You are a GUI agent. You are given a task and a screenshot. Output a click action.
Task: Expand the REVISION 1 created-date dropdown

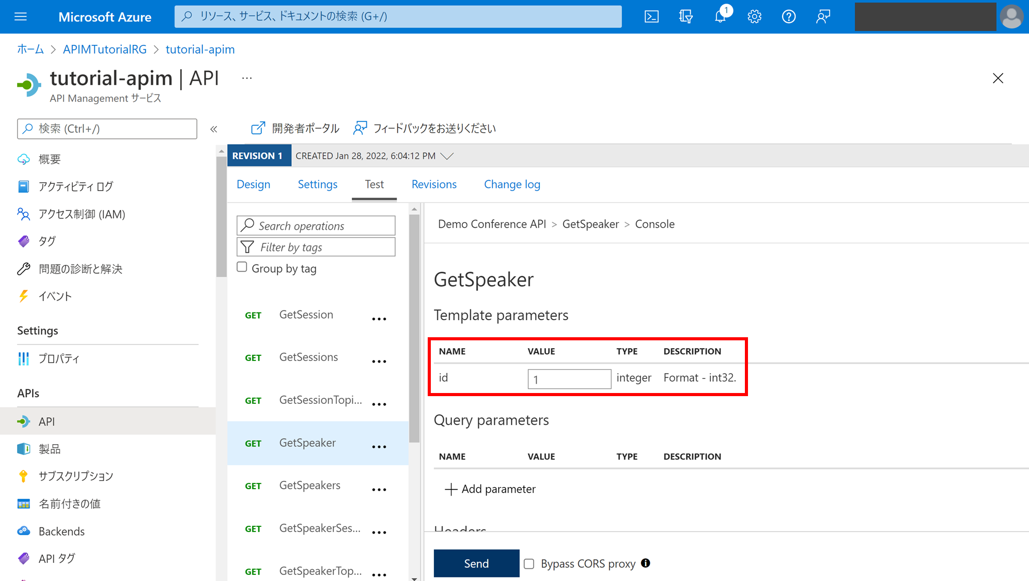click(x=447, y=155)
